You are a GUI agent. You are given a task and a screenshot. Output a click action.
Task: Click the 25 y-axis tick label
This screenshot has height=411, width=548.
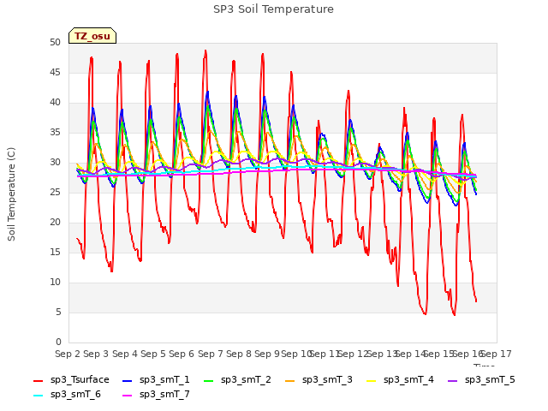tap(55, 192)
